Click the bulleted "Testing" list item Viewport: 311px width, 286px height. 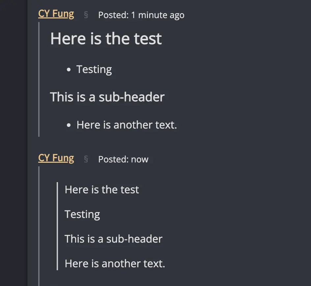coord(94,69)
